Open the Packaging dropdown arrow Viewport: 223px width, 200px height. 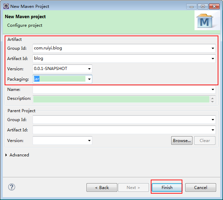coord(89,79)
